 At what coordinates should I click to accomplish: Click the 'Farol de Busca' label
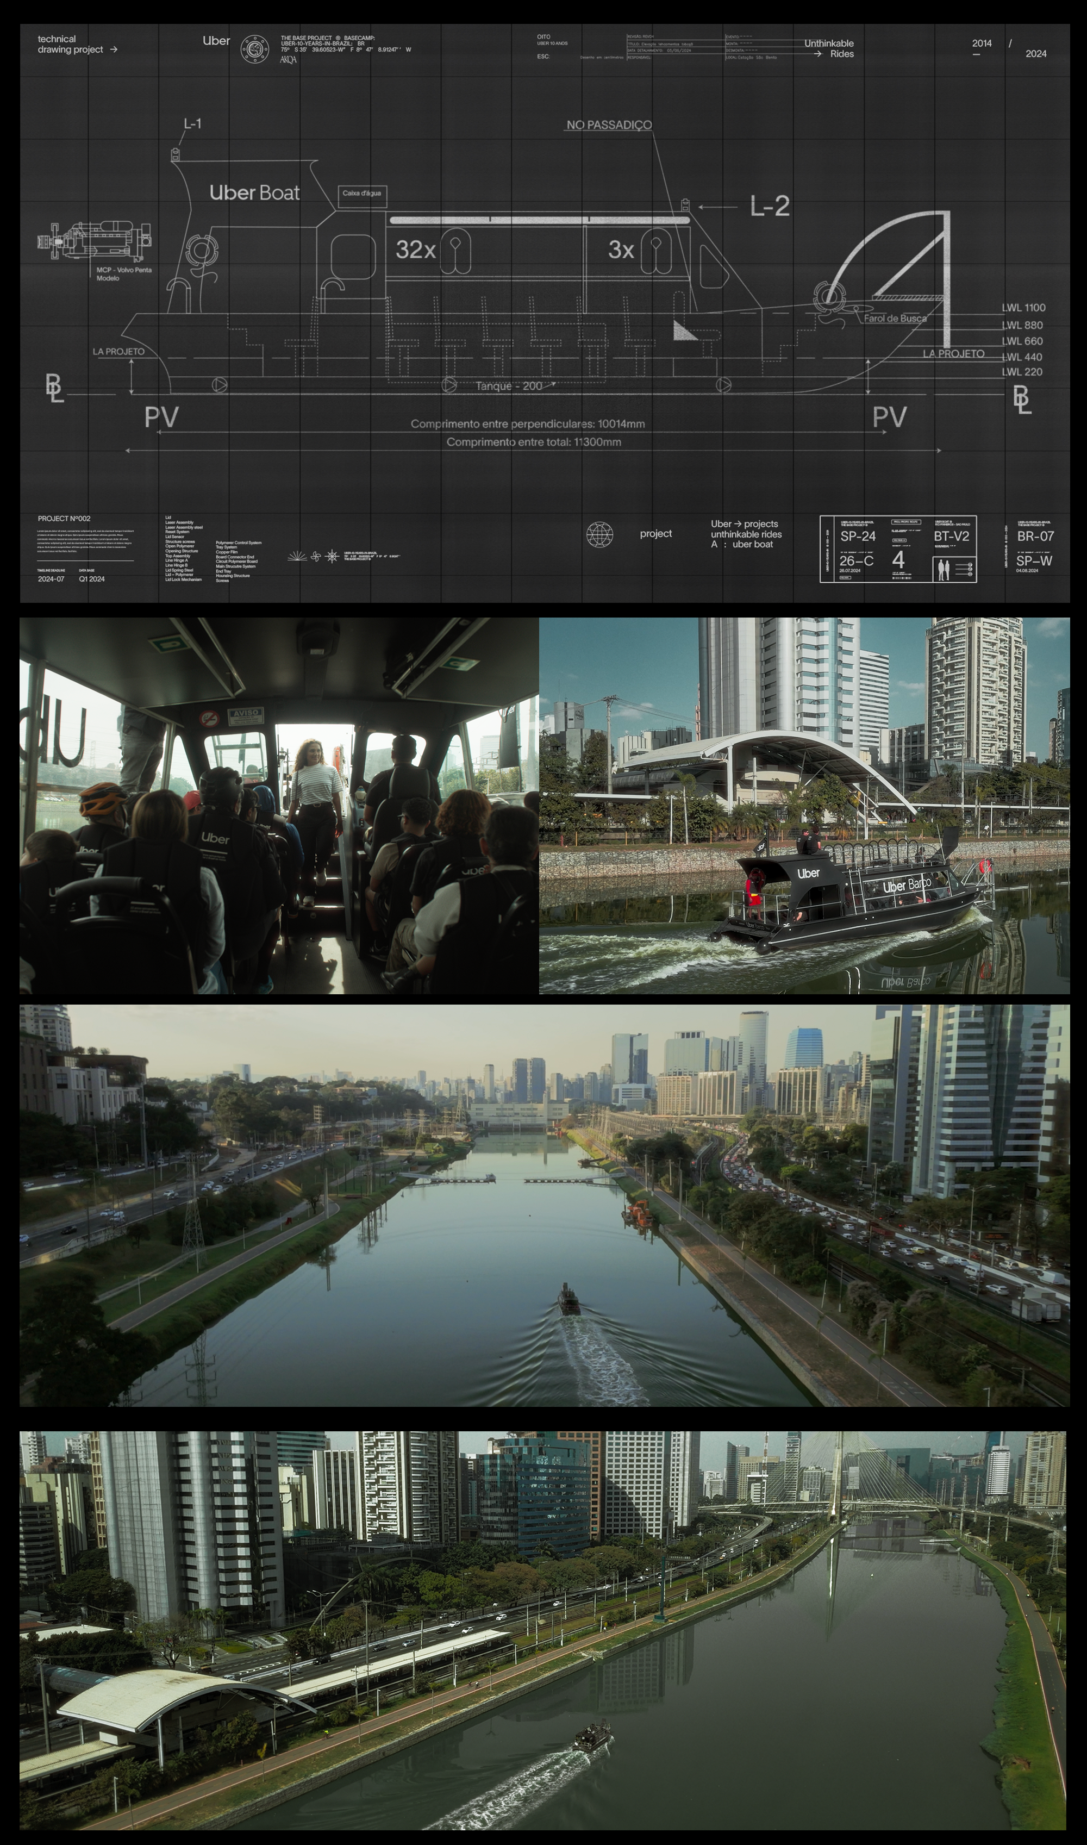pos(895,318)
